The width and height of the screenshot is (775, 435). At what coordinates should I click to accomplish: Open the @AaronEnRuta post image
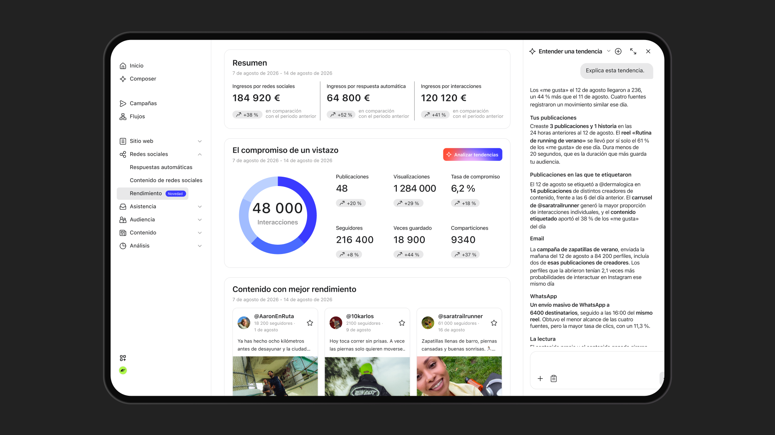tap(275, 376)
